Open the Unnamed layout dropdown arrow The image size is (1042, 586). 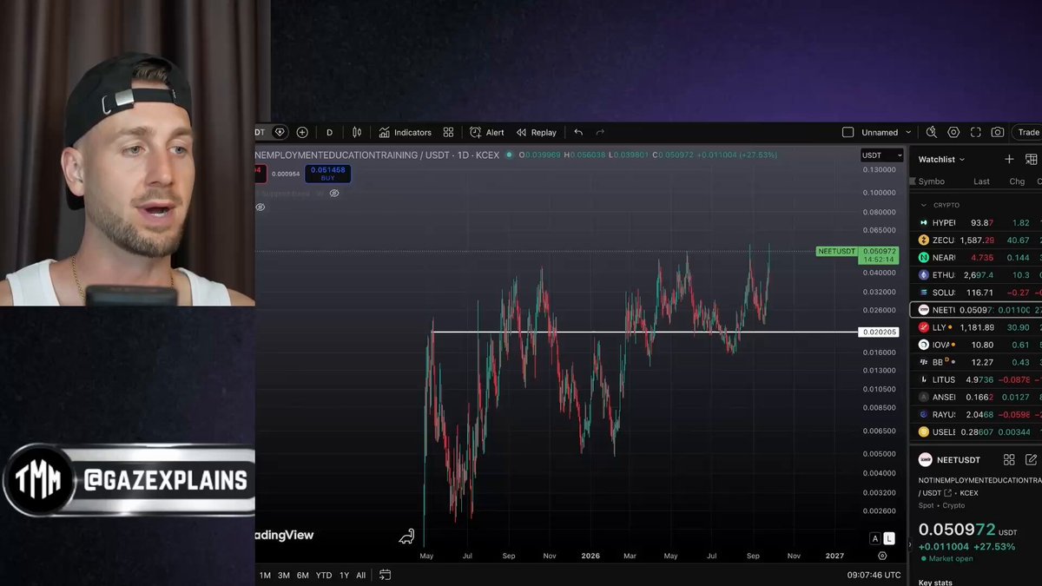pyautogui.click(x=908, y=133)
